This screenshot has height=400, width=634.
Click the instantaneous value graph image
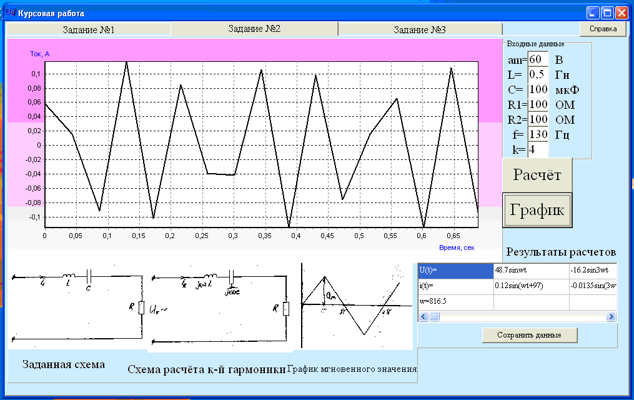pyautogui.click(x=356, y=306)
